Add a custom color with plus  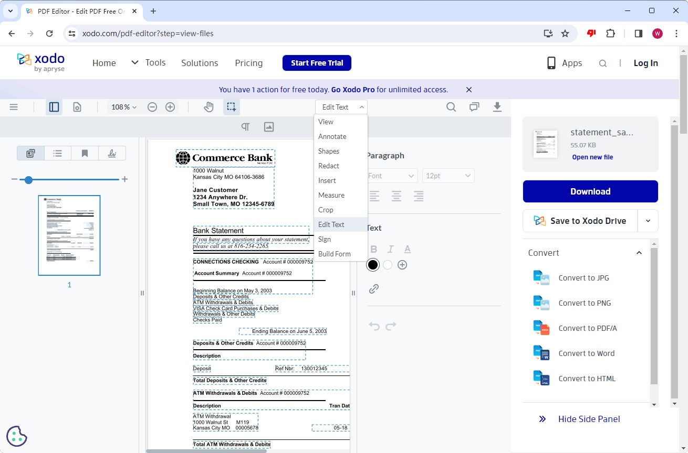pyautogui.click(x=402, y=265)
